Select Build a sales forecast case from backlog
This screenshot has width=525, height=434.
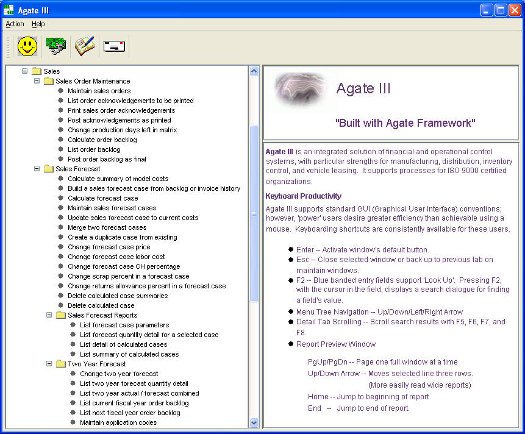(x=154, y=188)
